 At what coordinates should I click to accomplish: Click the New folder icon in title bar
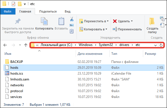pyautogui.click(x=20, y=4)
